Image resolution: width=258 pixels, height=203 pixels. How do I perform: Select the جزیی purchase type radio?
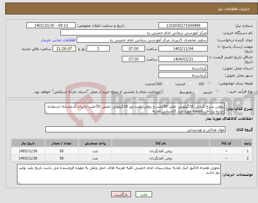point(217,91)
